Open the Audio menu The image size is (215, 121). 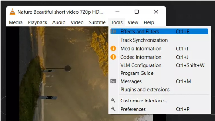click(59, 22)
